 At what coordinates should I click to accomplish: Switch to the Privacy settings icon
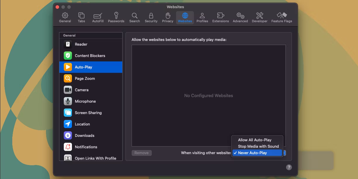click(x=168, y=17)
